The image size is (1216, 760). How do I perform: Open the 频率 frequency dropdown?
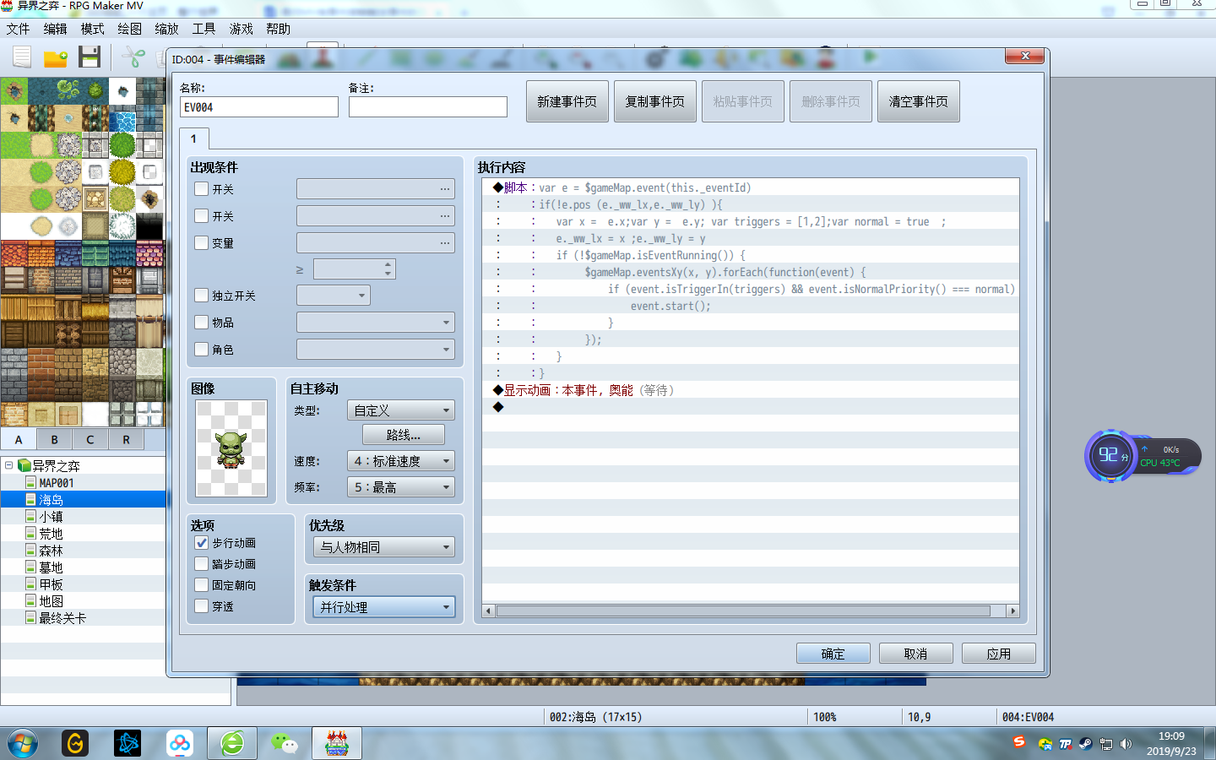coord(401,487)
